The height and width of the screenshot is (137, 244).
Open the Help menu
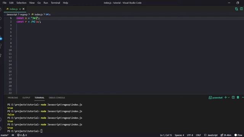pyautogui.click(x=65, y=3)
